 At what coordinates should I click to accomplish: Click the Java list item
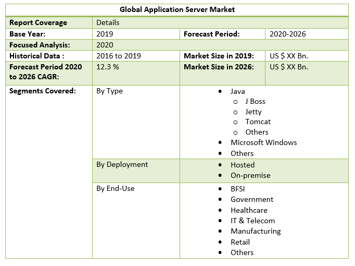[238, 91]
